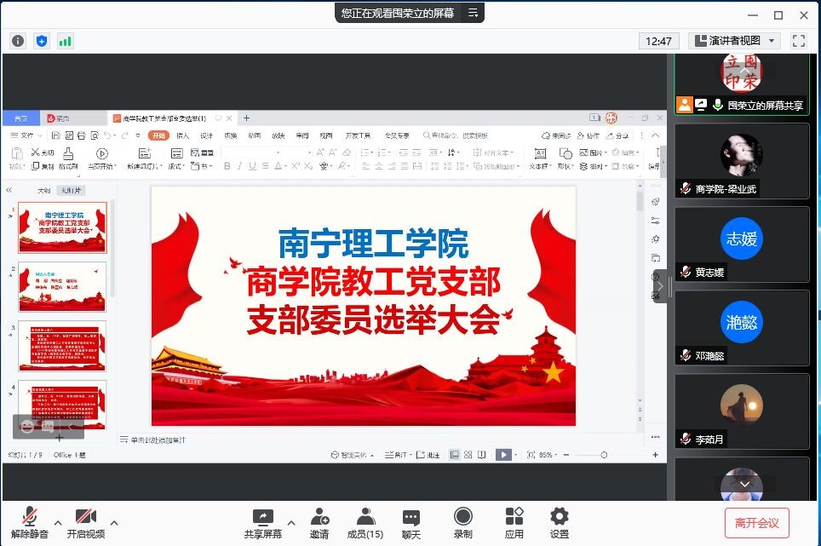Select 志媛 participant video tile
The image size is (821, 546).
[741, 244]
